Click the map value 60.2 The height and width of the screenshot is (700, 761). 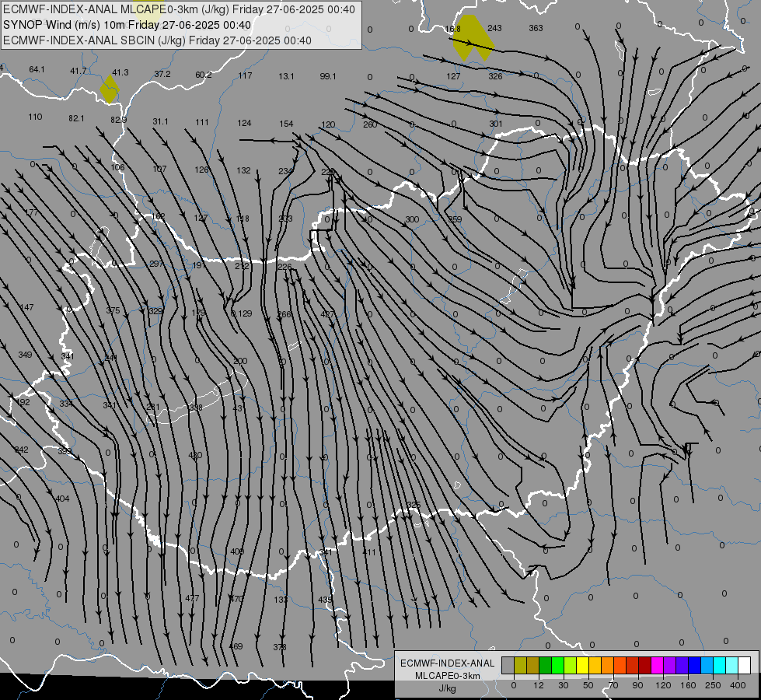coord(204,75)
